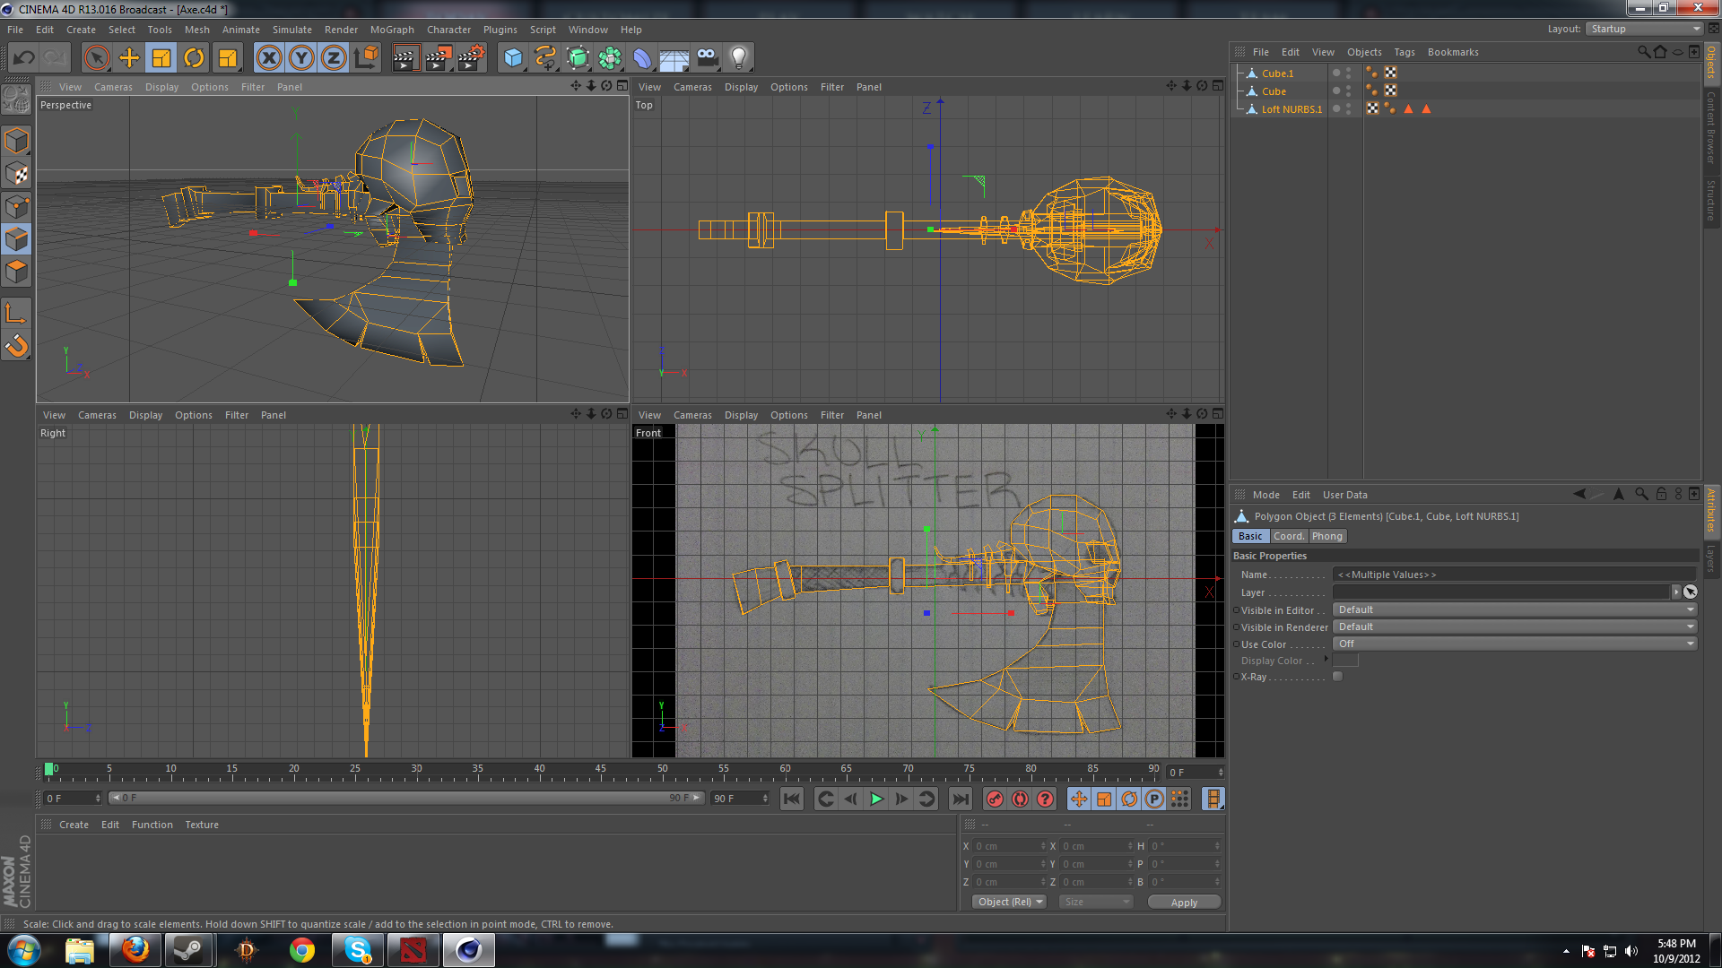Render to Picture Viewer
Image resolution: width=1722 pixels, height=968 pixels.
coord(439,58)
